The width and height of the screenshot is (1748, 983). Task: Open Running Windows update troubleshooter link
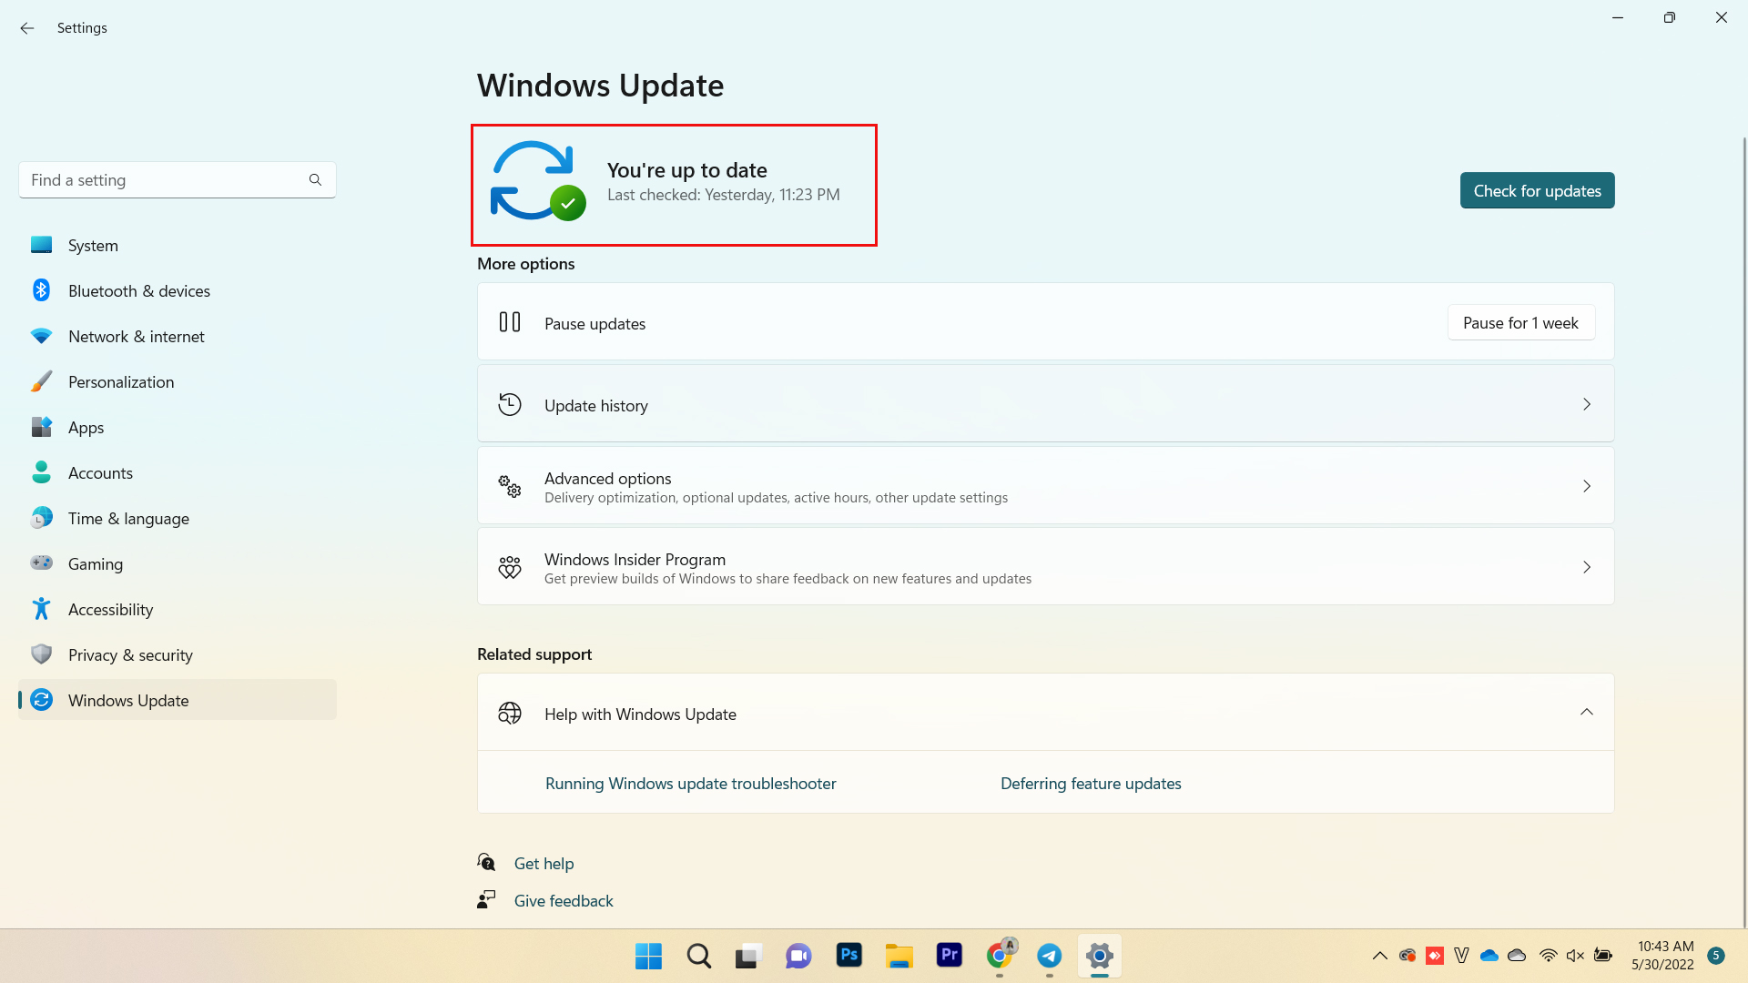coord(690,784)
